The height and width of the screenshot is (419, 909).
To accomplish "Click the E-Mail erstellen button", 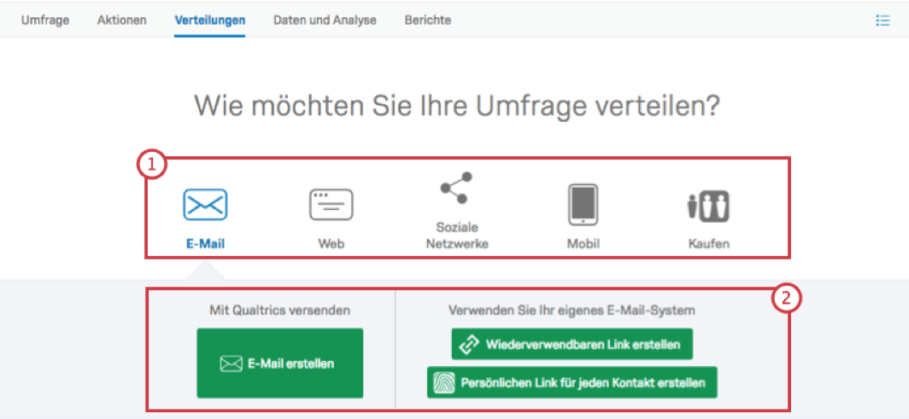I will 280,364.
